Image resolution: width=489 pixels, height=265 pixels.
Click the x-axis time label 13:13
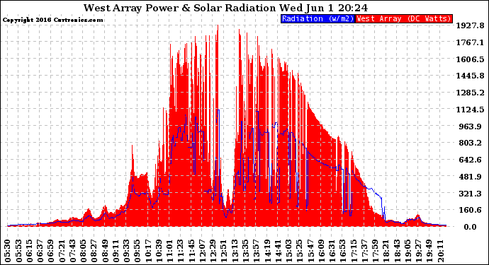(x=234, y=251)
